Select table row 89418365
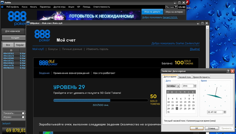This screenshot has height=134, width=236. click(14, 63)
